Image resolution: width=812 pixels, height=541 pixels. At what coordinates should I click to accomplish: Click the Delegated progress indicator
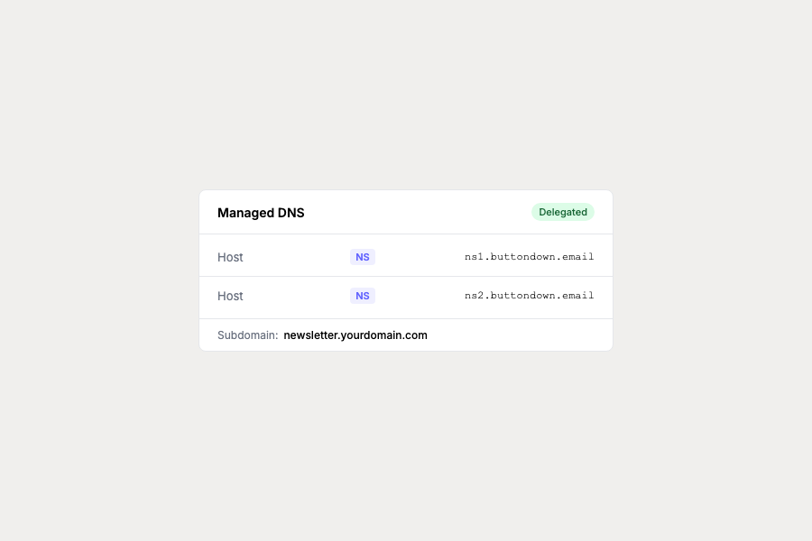[563, 212]
